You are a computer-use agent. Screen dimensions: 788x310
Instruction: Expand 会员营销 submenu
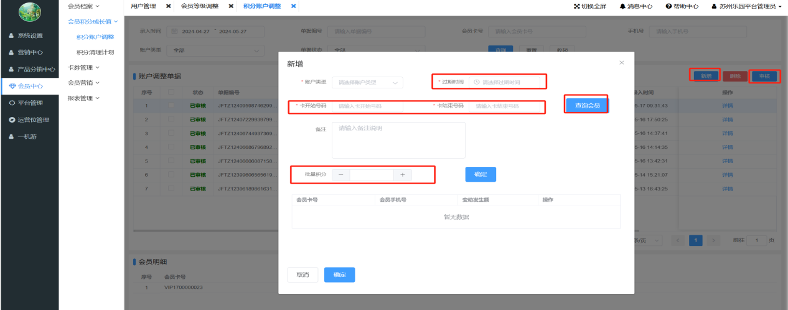[x=83, y=82]
